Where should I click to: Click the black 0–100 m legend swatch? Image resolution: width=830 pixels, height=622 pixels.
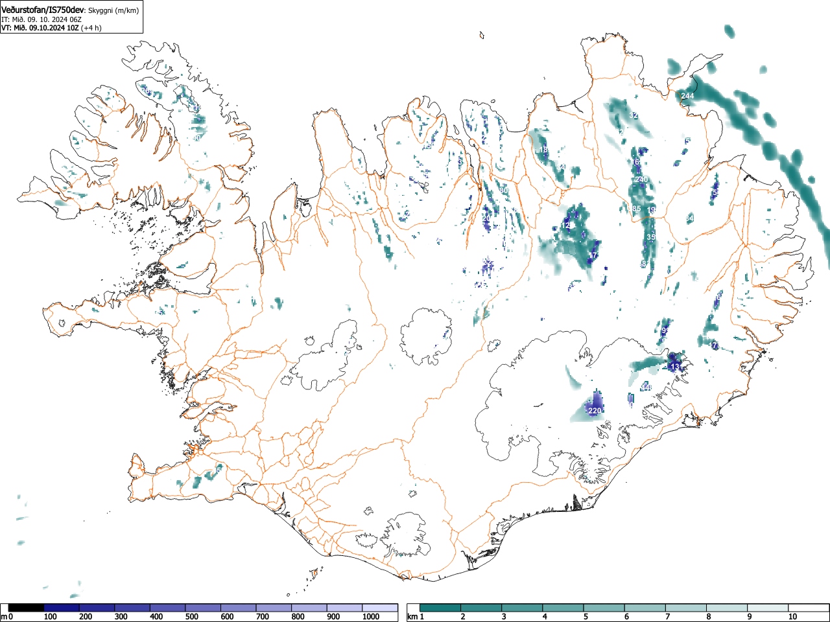27,608
